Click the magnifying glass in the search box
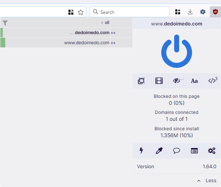The width and height of the screenshot is (221, 187). pos(96,12)
